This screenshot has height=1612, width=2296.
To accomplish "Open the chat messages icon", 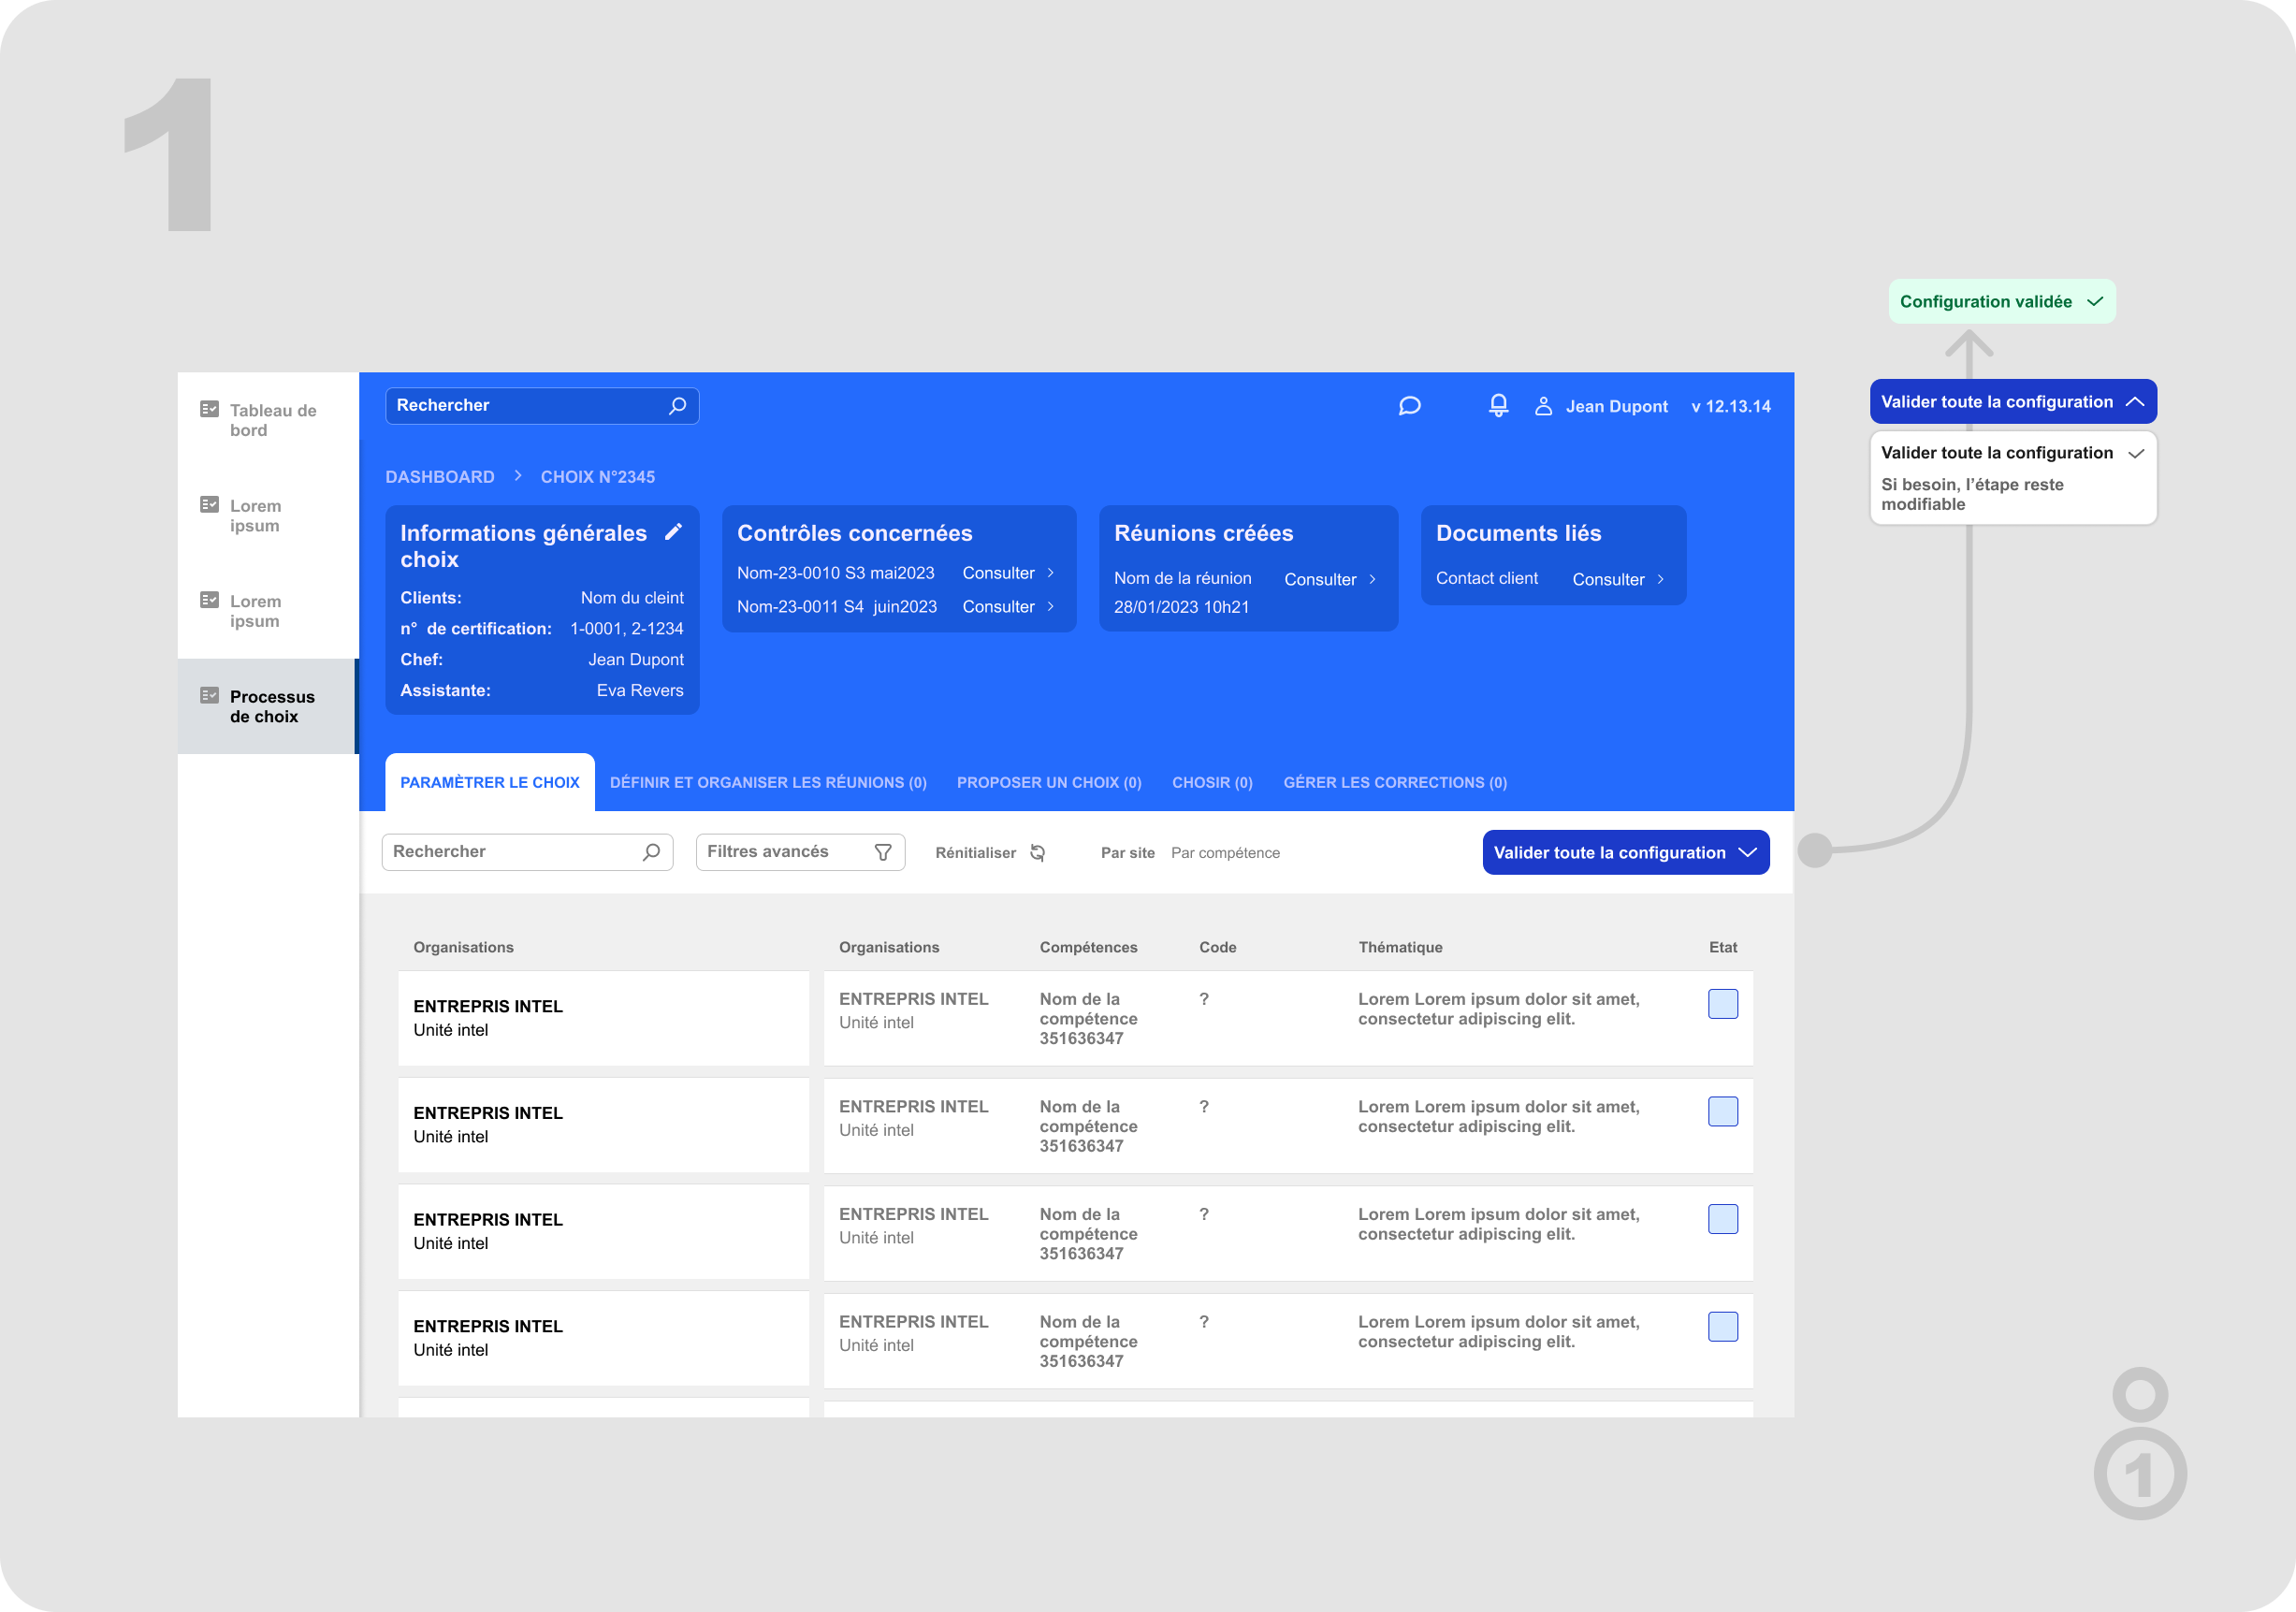I will (1409, 406).
